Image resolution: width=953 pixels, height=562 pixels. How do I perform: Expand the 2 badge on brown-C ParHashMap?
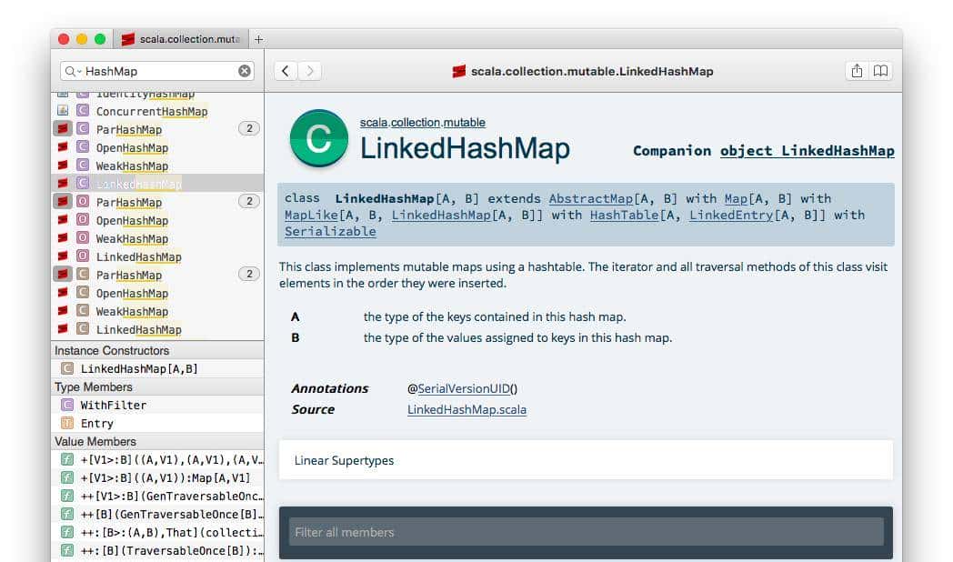[x=248, y=274]
